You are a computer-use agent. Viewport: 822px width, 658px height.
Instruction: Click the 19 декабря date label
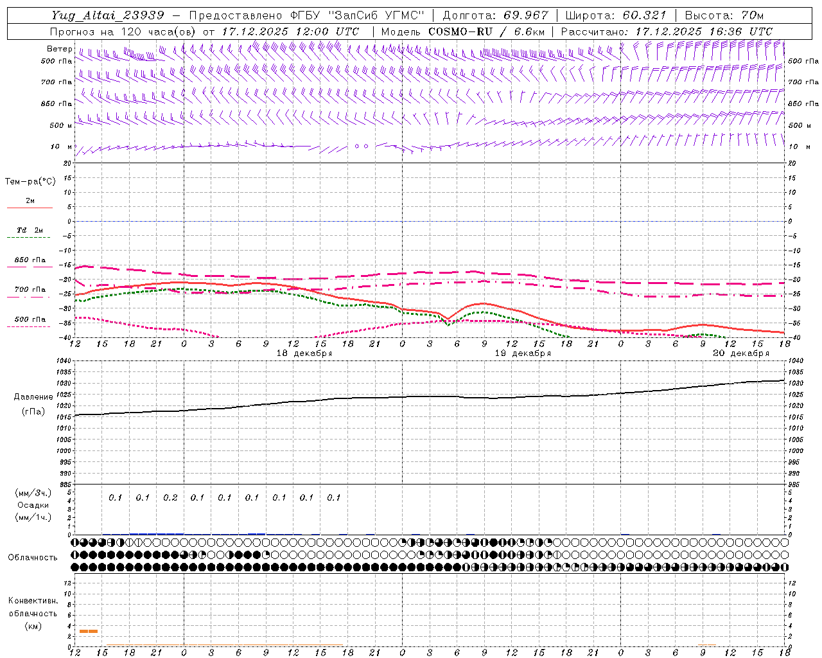point(523,353)
